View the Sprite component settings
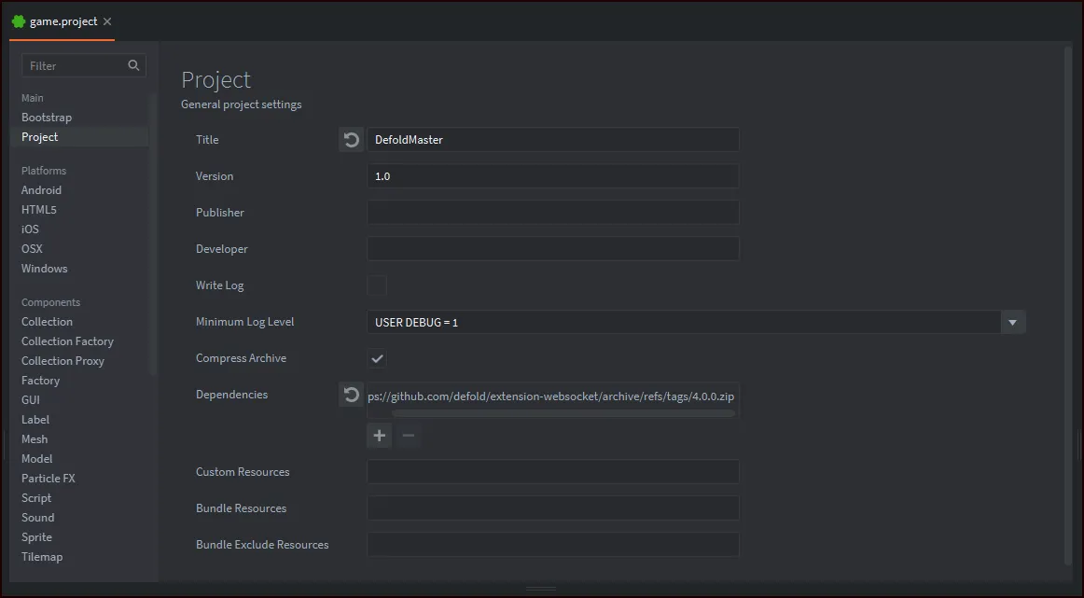The image size is (1084, 598). click(36, 536)
